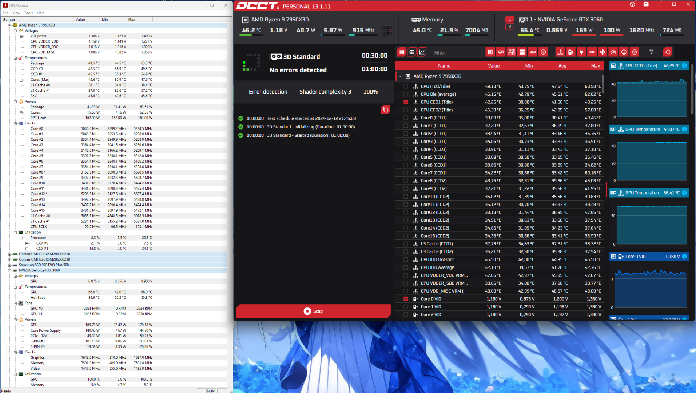Check the Core0 (CCD1) sensor box
This screenshot has width=696, height=393.
click(406, 118)
